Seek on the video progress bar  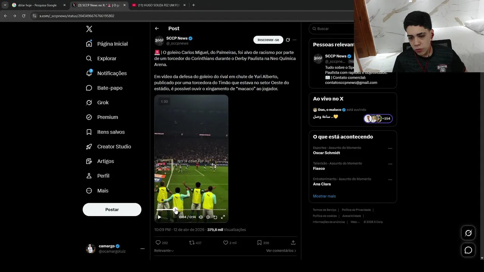pos(191,210)
